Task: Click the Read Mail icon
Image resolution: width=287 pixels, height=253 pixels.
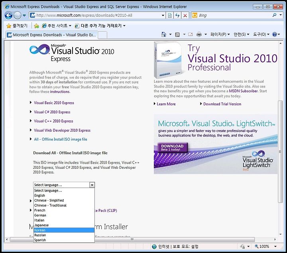Action: [191, 34]
